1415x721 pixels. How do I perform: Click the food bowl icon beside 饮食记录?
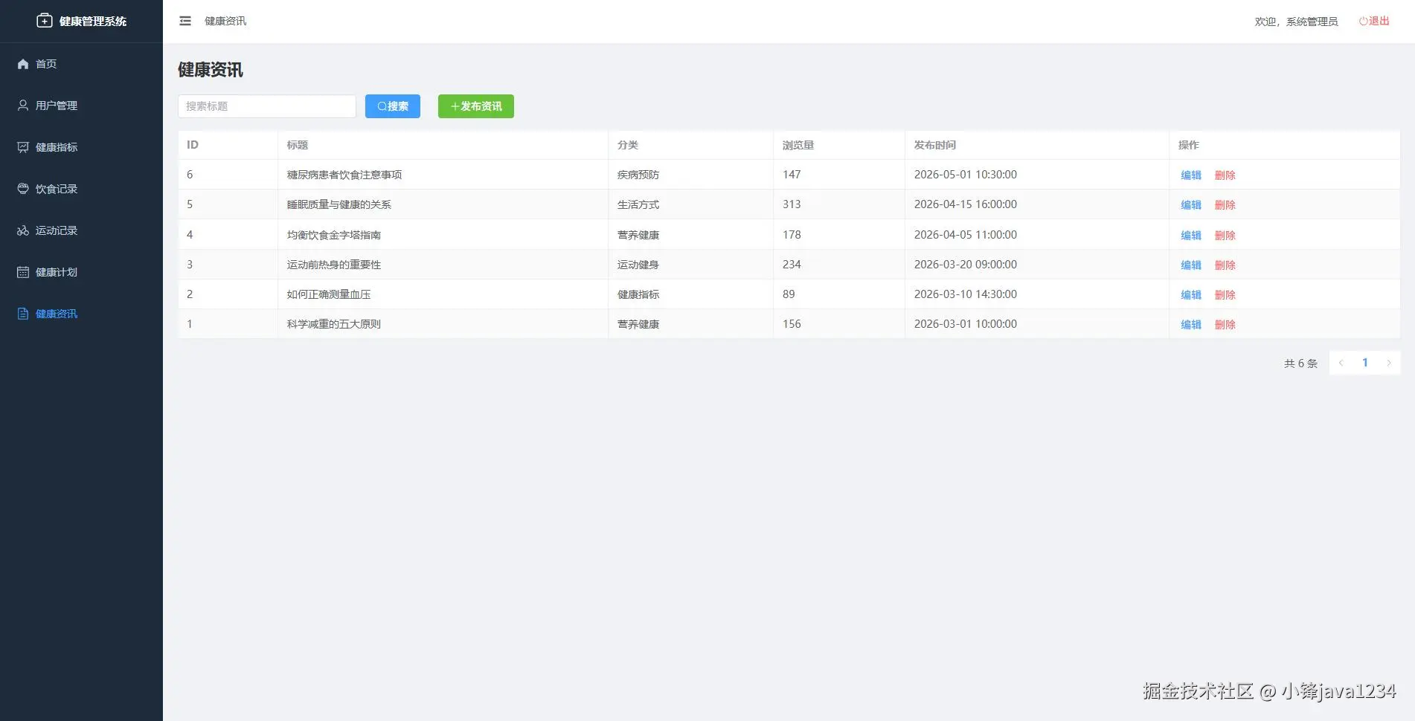(23, 189)
